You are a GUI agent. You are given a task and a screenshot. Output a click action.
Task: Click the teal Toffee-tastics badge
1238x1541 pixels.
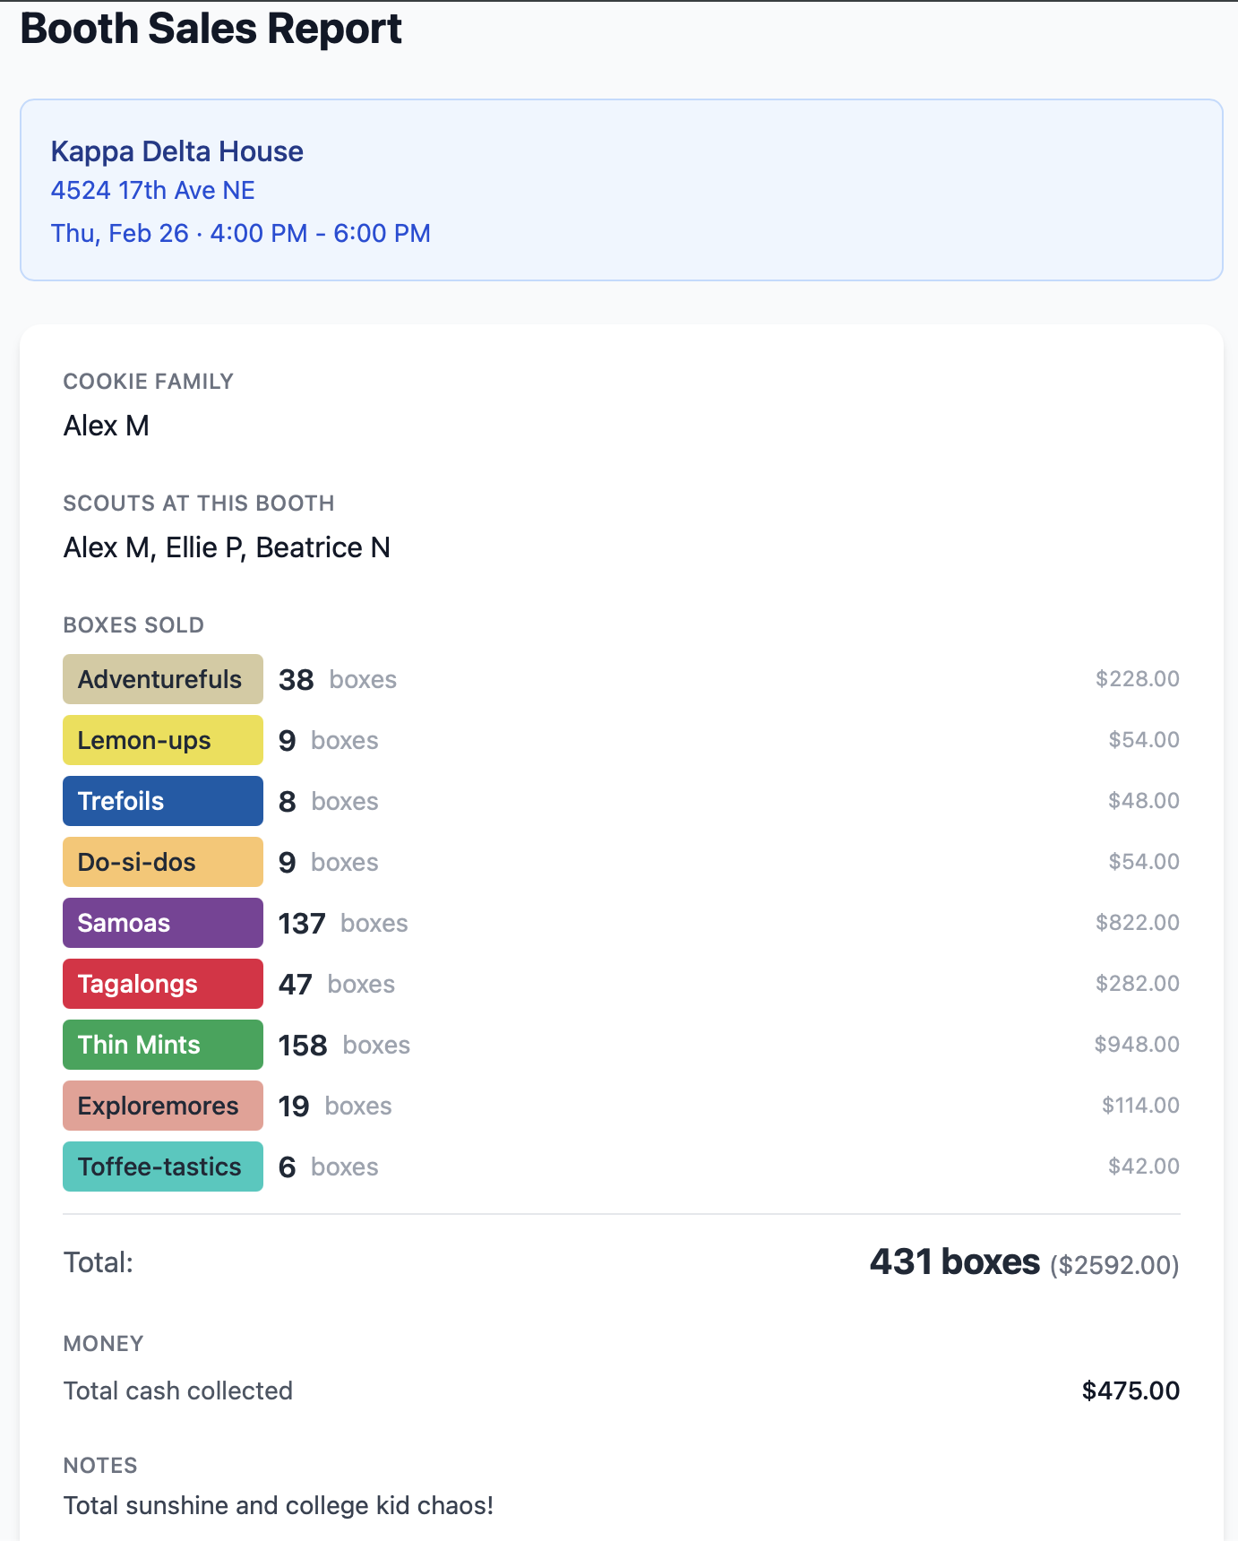point(162,1167)
